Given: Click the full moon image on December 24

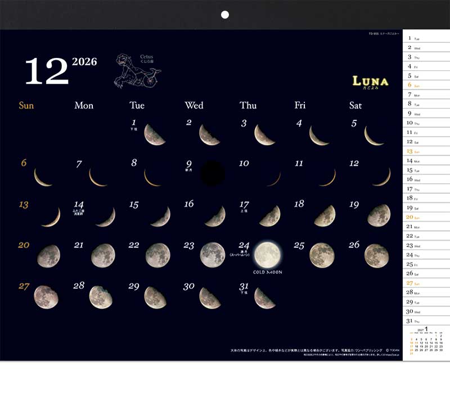Looking at the screenshot, I should [268, 255].
